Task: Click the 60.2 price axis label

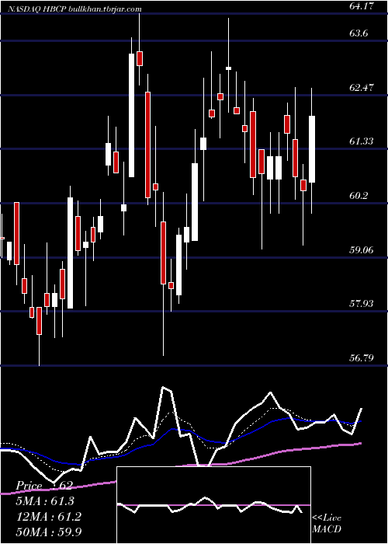Action: (x=359, y=196)
